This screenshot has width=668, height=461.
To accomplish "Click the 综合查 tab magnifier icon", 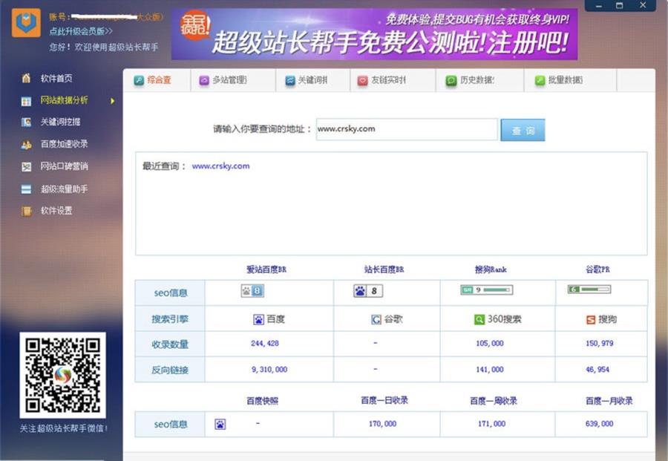I will click(139, 80).
